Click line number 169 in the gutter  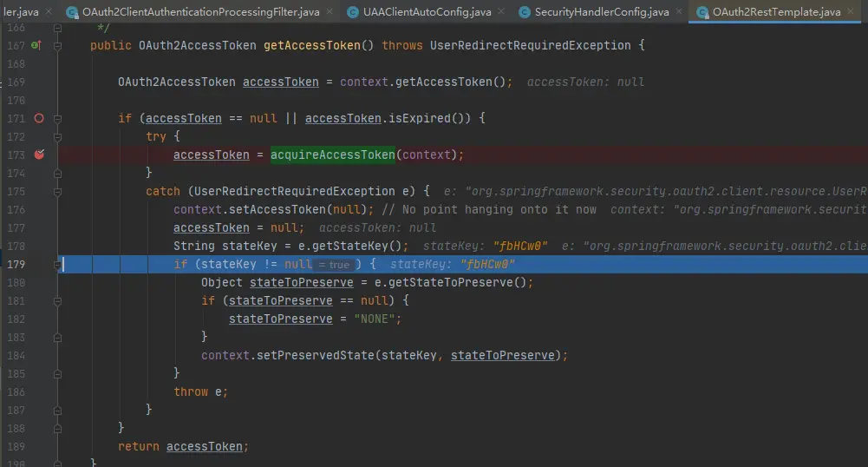click(x=16, y=82)
